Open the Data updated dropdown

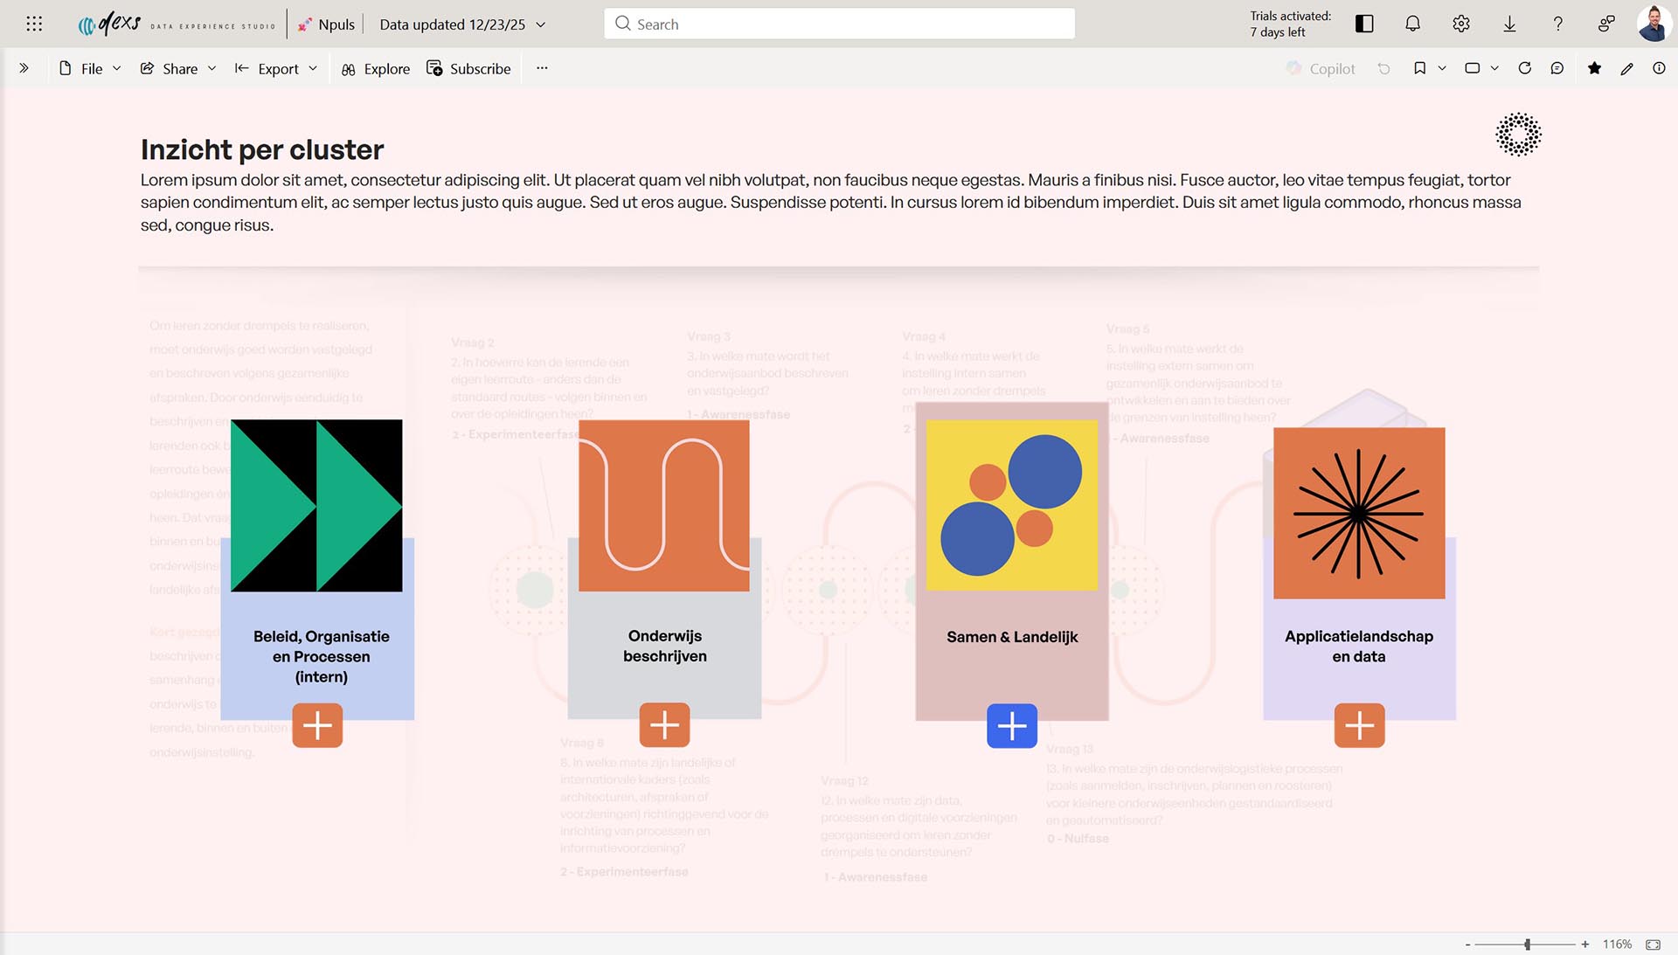(541, 24)
